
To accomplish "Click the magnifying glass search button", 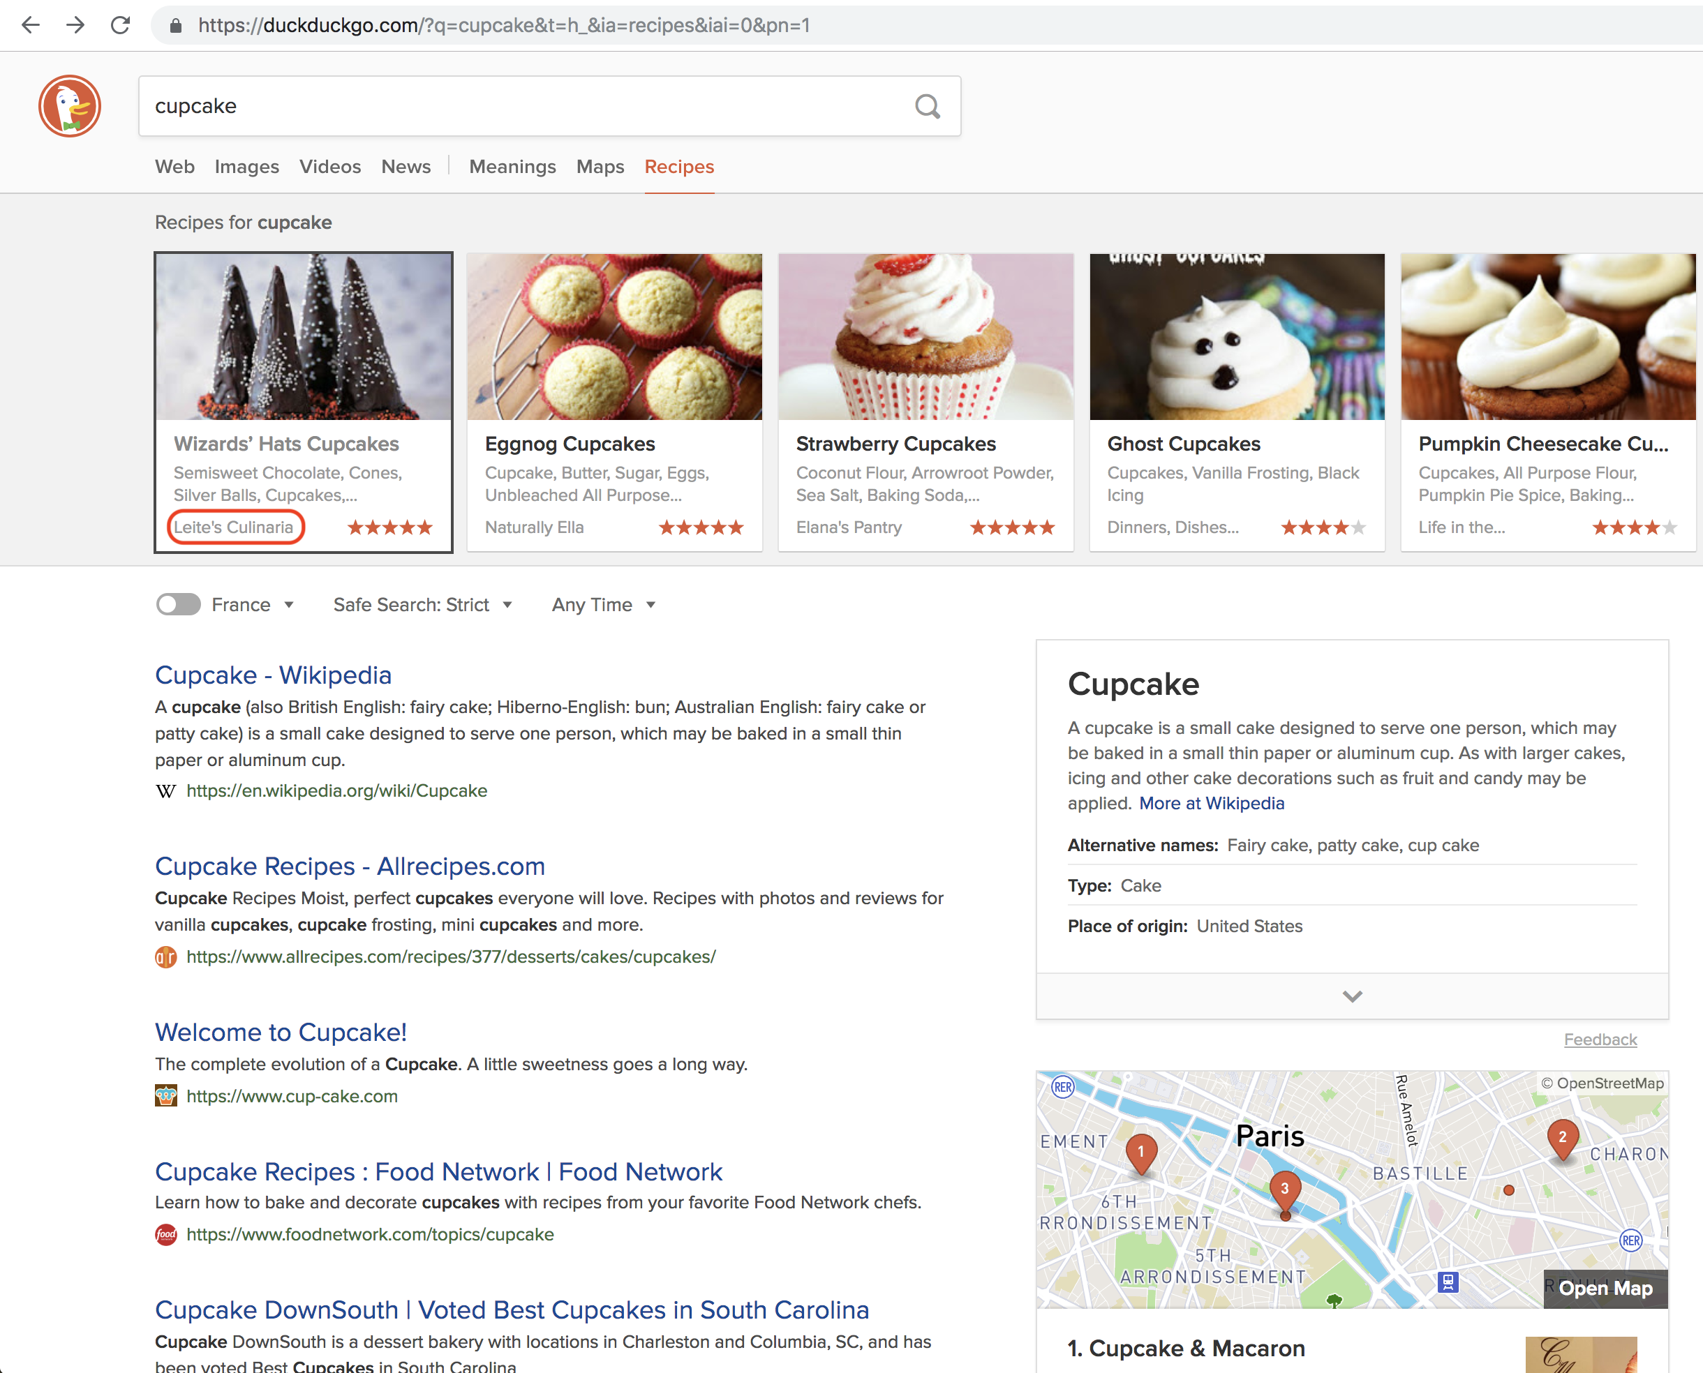I will pos(928,106).
